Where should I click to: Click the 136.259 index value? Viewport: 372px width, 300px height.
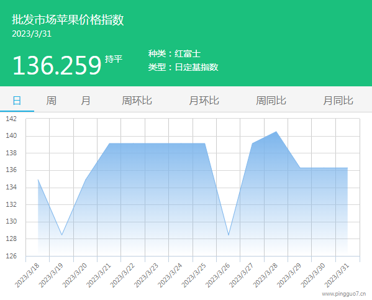point(57,65)
